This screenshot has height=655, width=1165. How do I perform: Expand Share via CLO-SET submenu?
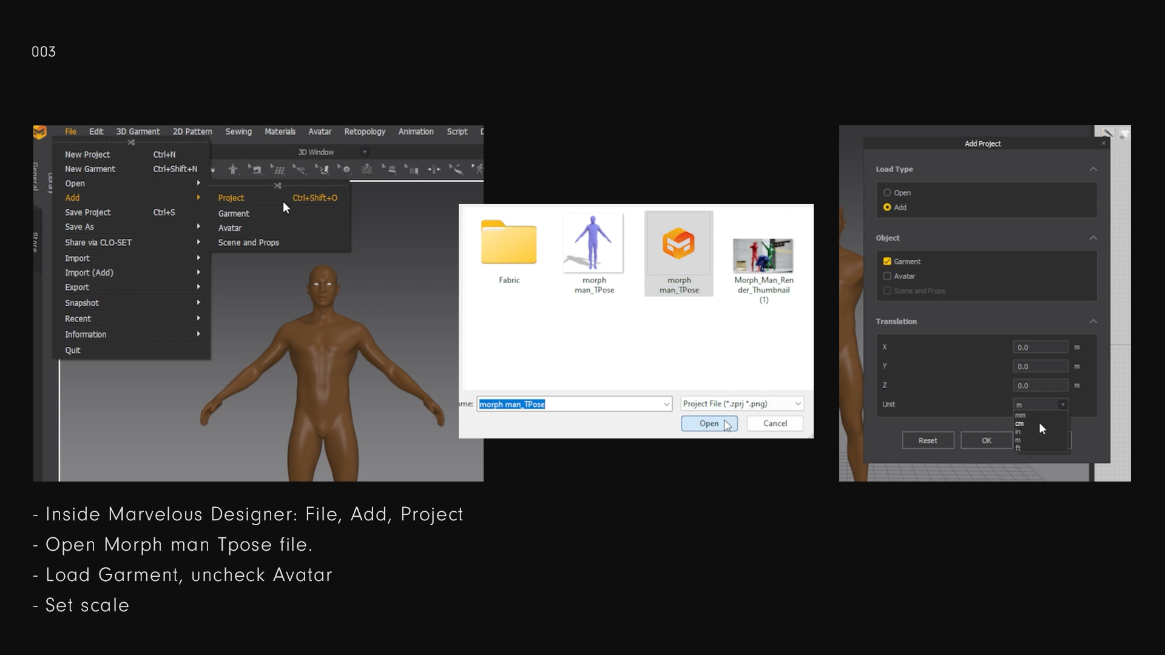pyautogui.click(x=131, y=243)
